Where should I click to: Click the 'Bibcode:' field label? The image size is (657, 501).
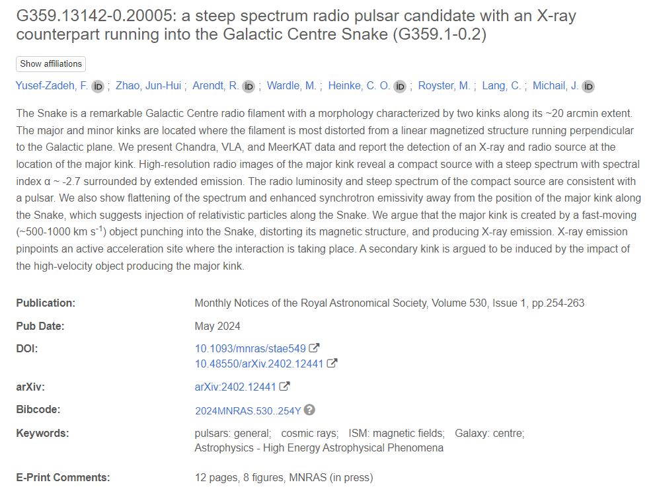click(38, 409)
